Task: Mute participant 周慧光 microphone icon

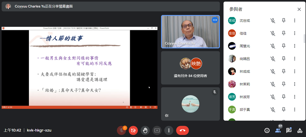Action: click(273, 46)
